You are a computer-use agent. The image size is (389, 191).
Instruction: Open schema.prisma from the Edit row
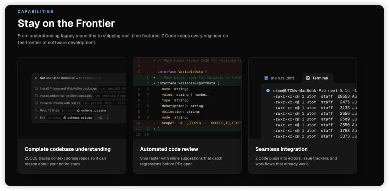[80, 118]
